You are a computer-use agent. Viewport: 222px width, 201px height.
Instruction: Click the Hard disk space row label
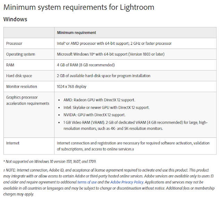coord(19,76)
